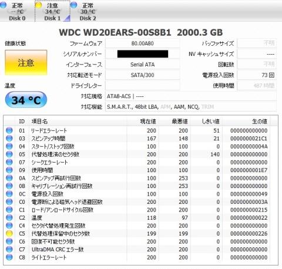
Task: Select the 代替処理済のセクタ数 row name
Action: coord(55,154)
